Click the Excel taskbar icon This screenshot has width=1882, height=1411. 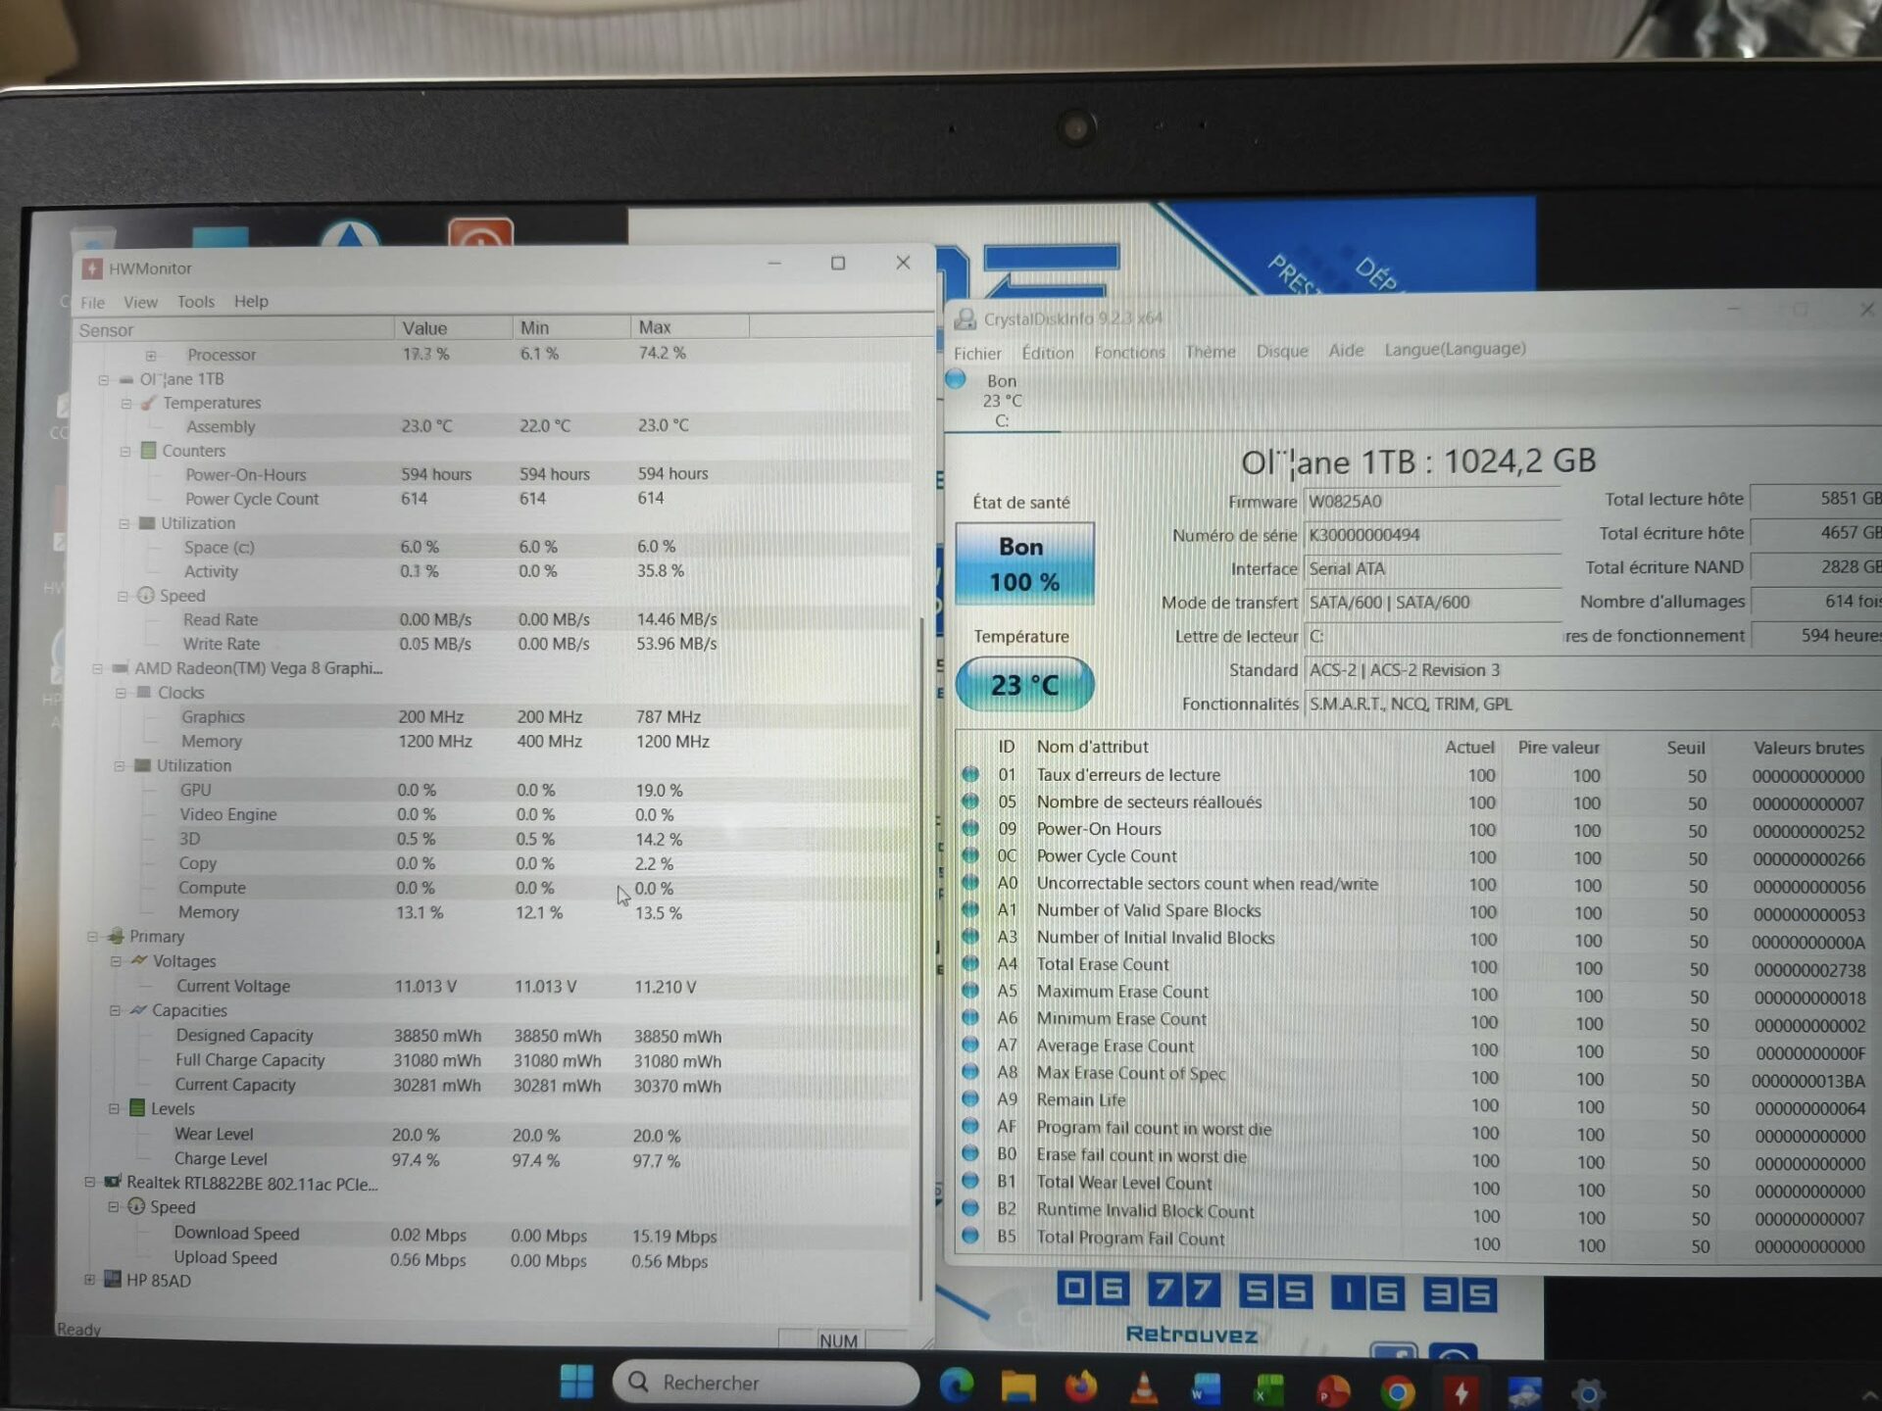(1268, 1389)
